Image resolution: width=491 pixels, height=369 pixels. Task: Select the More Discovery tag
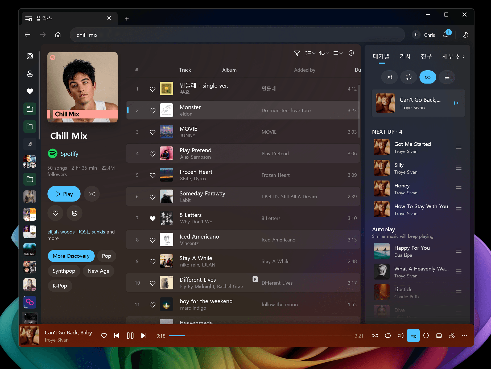[x=71, y=256]
